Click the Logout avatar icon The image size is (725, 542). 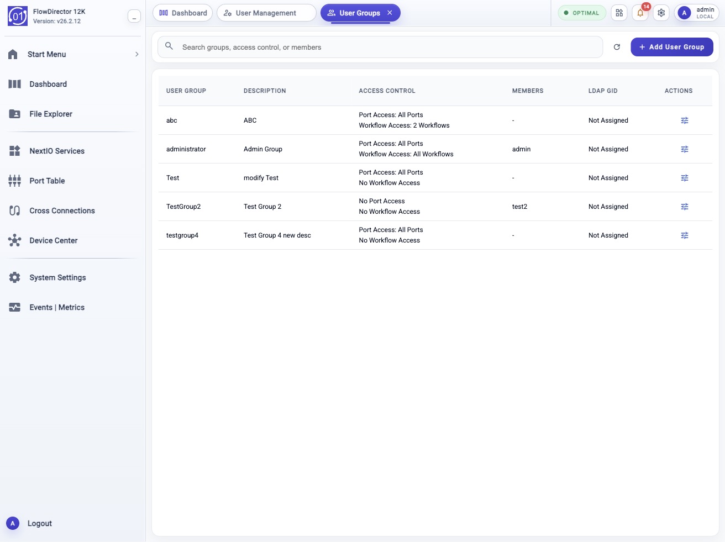[x=13, y=523]
